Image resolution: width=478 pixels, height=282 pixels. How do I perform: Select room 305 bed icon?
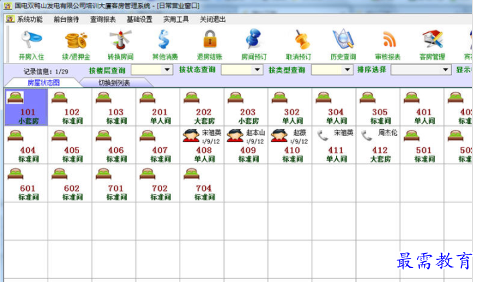(x=367, y=98)
